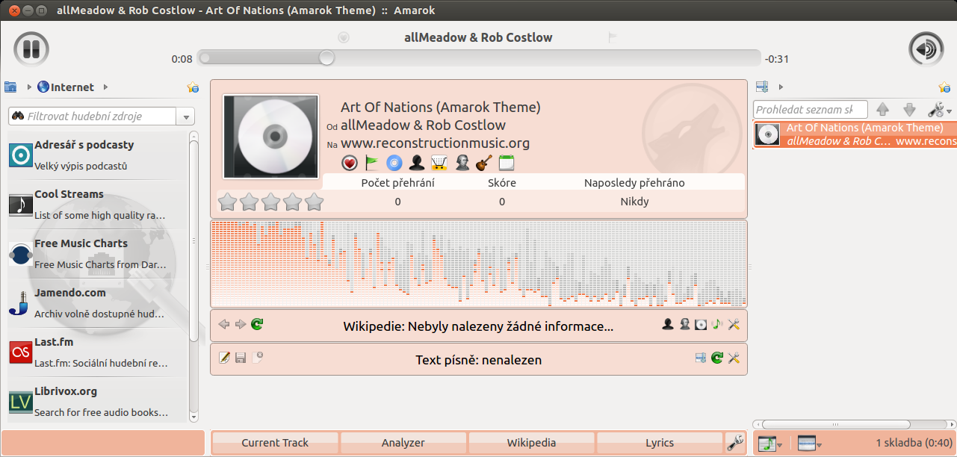Image resolution: width=957 pixels, height=457 pixels.
Task: Open Wikipedia applet settings tools icon
Action: [x=734, y=324]
